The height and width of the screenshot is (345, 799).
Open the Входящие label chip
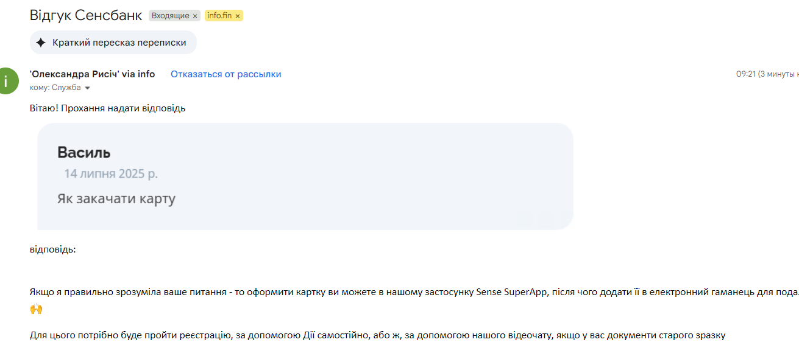170,16
